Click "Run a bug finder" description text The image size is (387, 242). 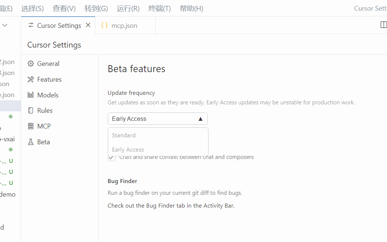[x=175, y=193]
